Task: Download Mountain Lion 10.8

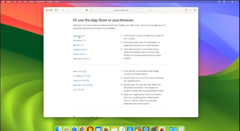Action: 83,85
